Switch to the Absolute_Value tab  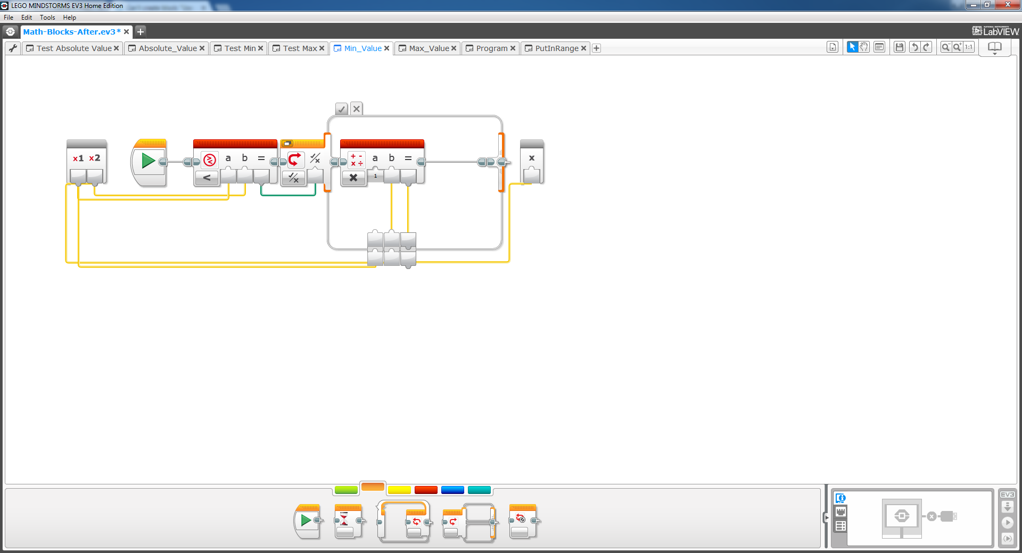[x=168, y=48]
